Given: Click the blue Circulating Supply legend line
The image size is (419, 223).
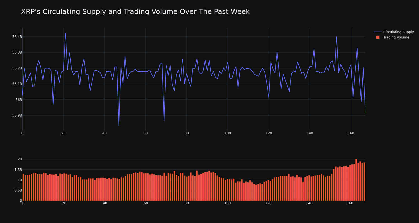Looking at the screenshot, I should [378, 32].
